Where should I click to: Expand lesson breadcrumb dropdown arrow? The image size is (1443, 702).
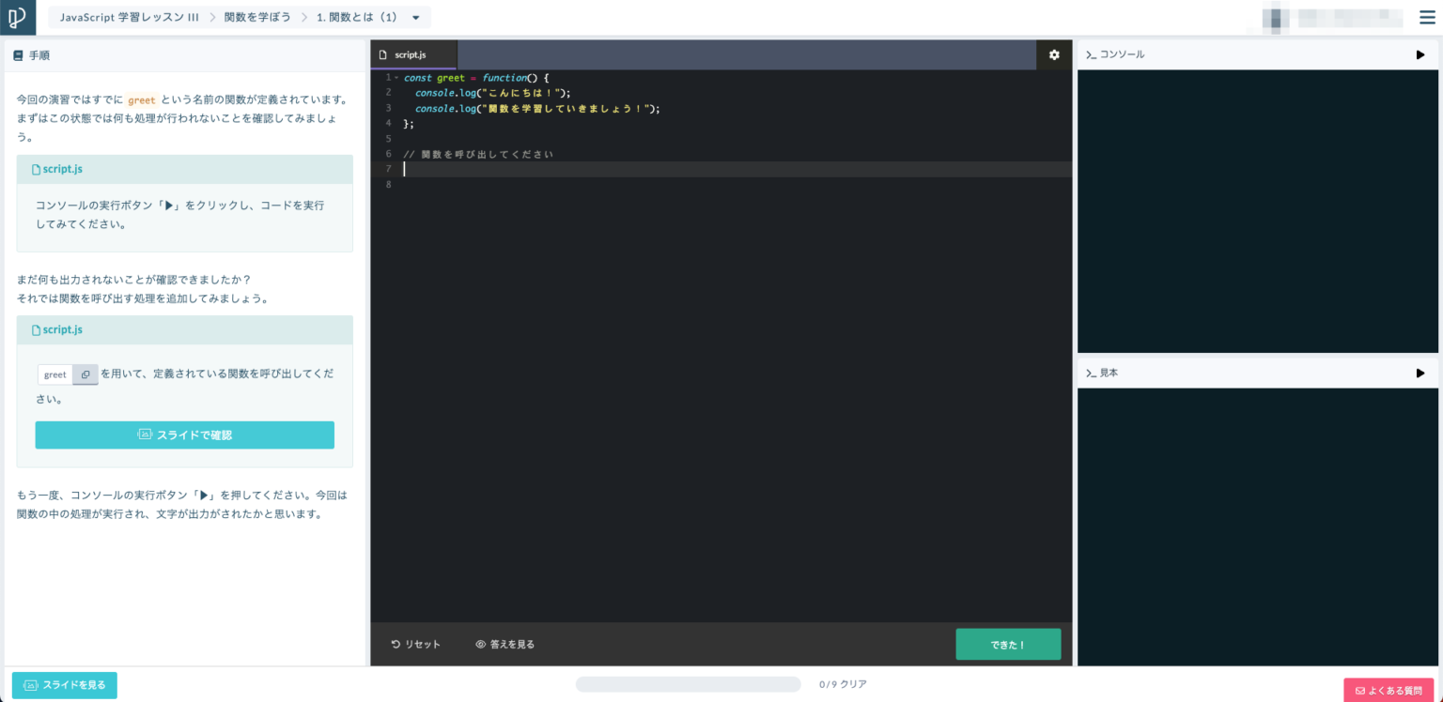[x=416, y=17]
